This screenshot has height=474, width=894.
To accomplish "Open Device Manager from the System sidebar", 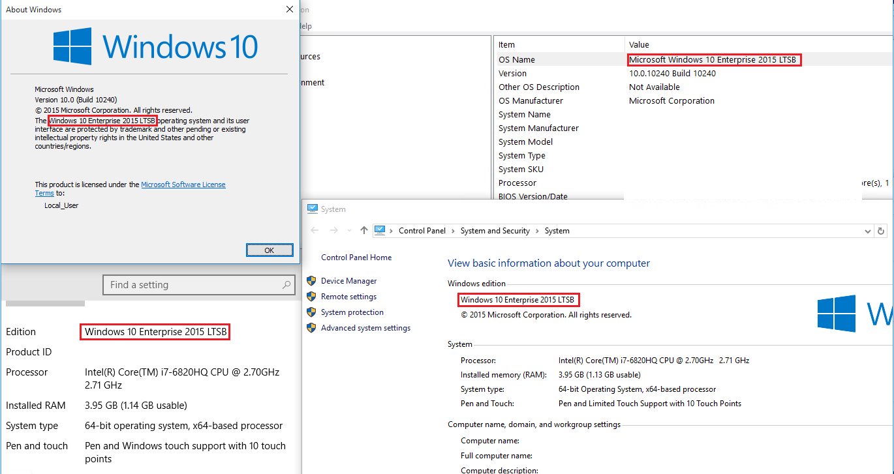I will (x=348, y=280).
